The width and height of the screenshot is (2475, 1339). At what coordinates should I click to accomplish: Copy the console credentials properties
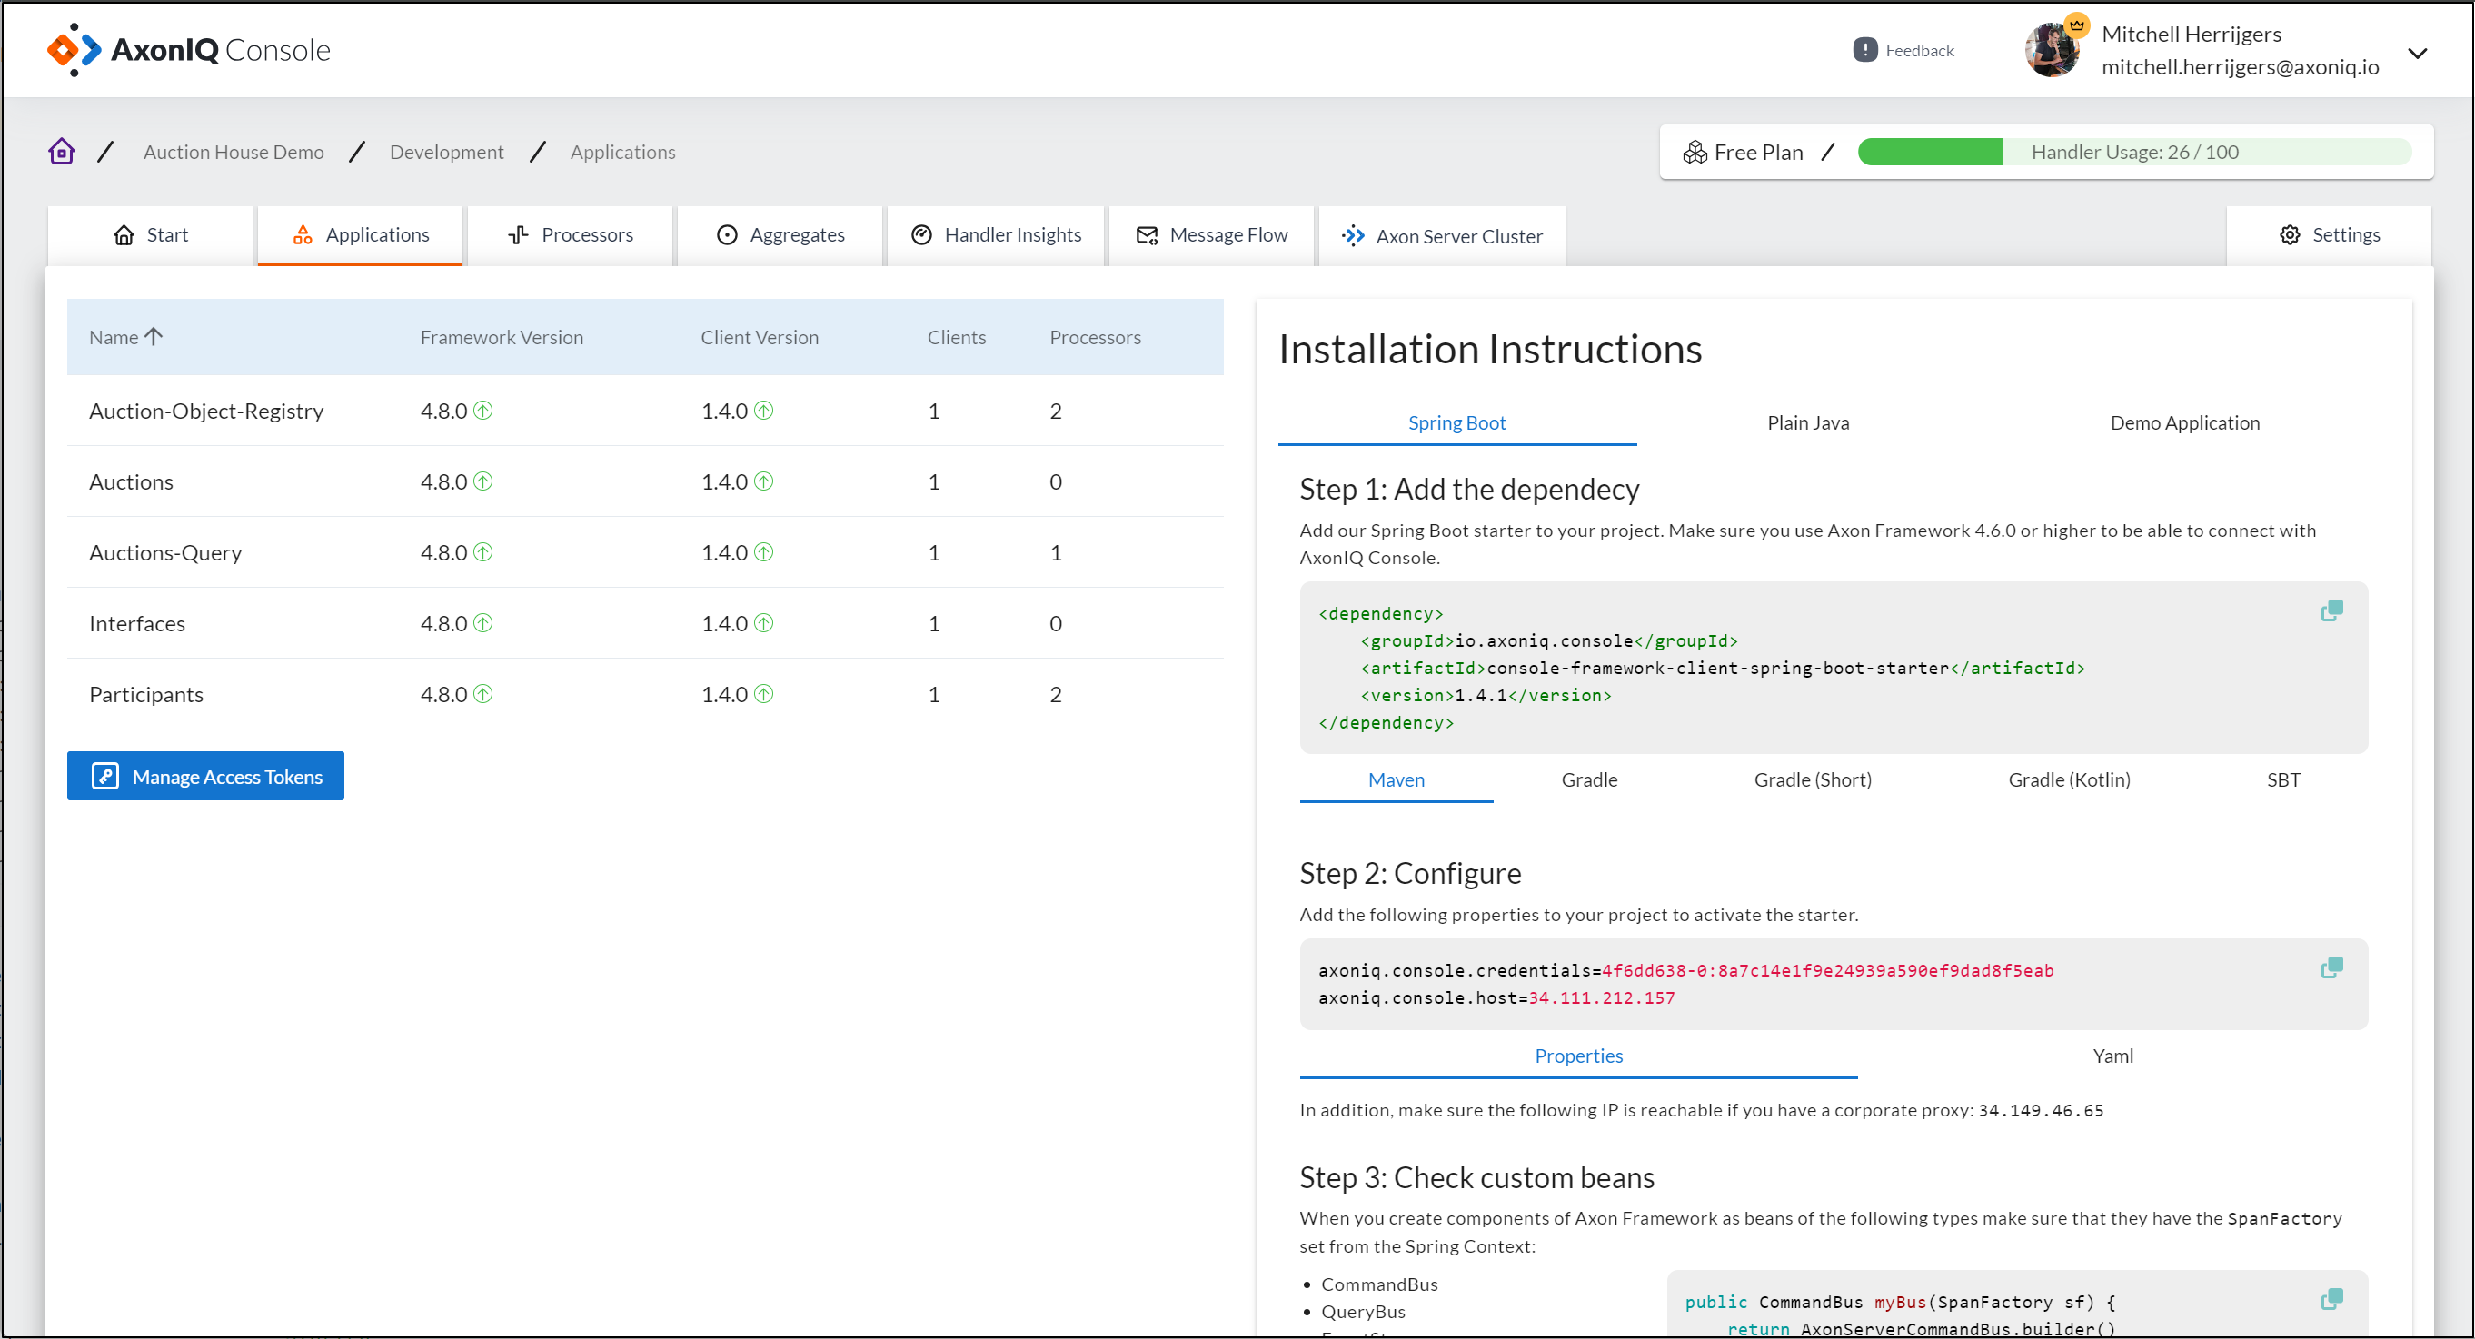(x=2331, y=968)
